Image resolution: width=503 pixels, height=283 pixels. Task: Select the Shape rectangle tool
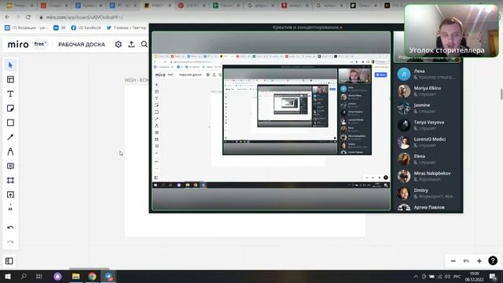[10, 123]
